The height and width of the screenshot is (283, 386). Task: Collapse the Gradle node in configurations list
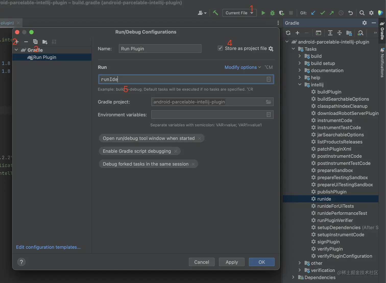16,50
